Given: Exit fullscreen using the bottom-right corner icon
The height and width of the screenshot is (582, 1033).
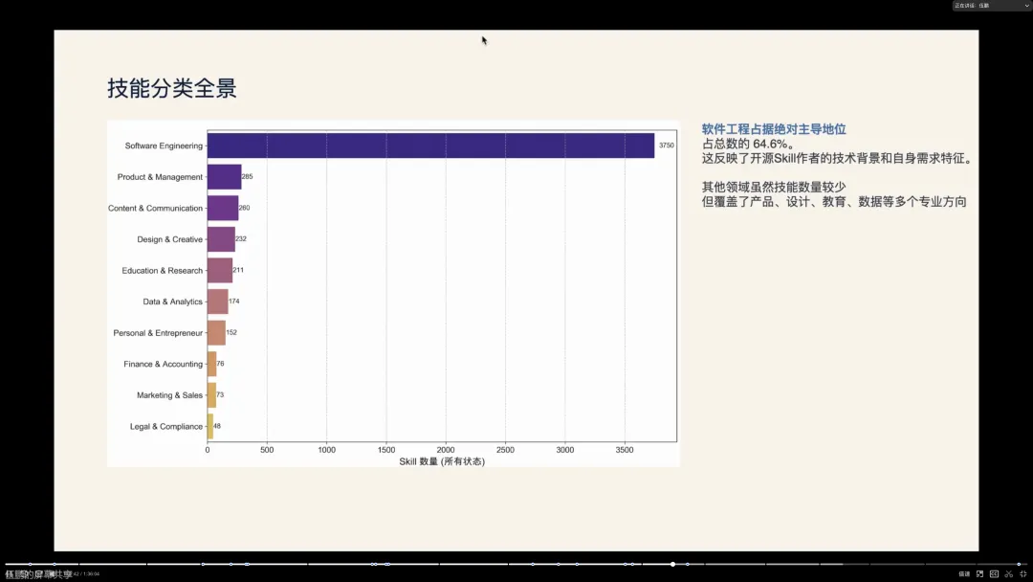Looking at the screenshot, I should [1022, 573].
